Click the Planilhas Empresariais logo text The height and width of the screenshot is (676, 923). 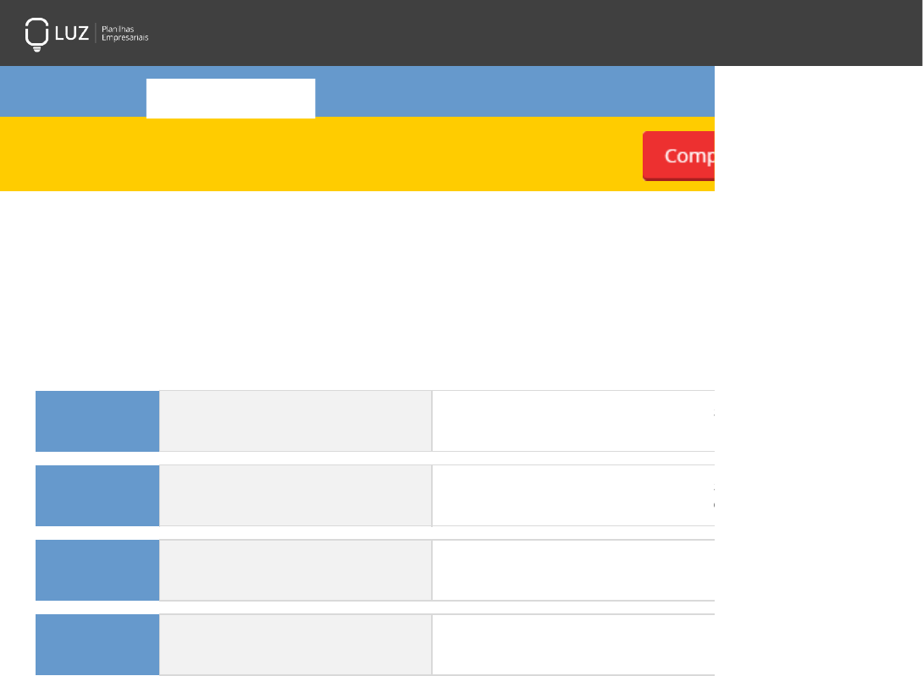click(x=124, y=33)
